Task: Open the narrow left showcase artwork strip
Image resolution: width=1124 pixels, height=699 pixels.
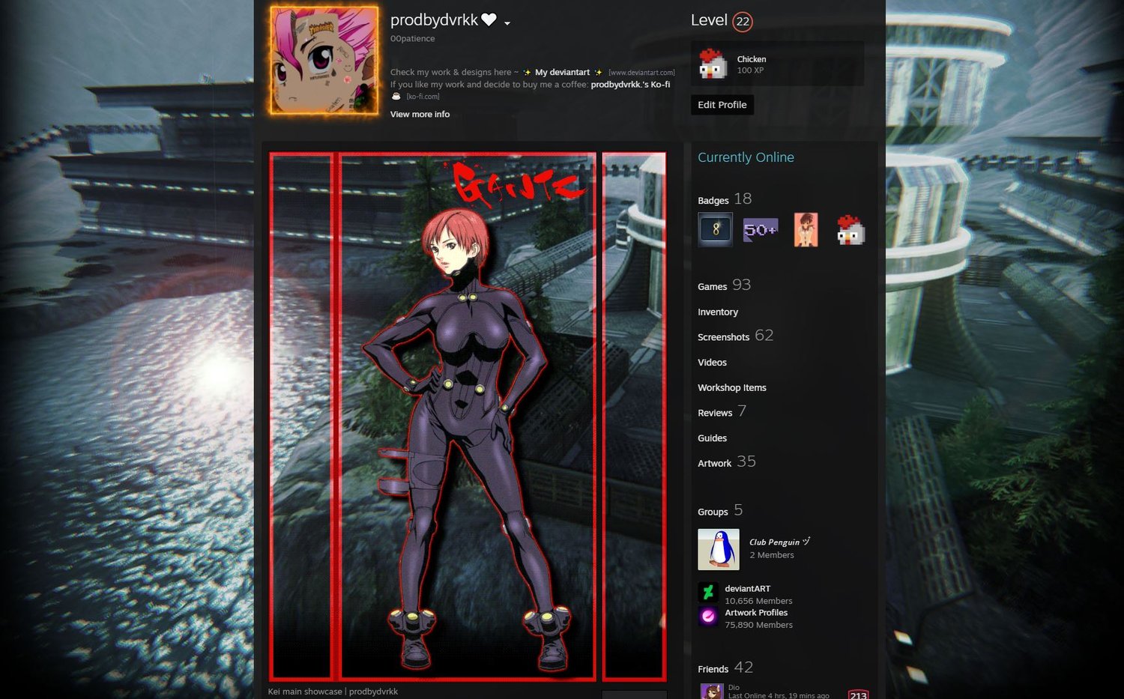Action: click(x=301, y=417)
